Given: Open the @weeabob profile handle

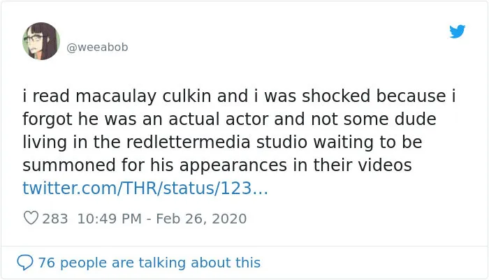Looking at the screenshot, I should coord(97,47).
